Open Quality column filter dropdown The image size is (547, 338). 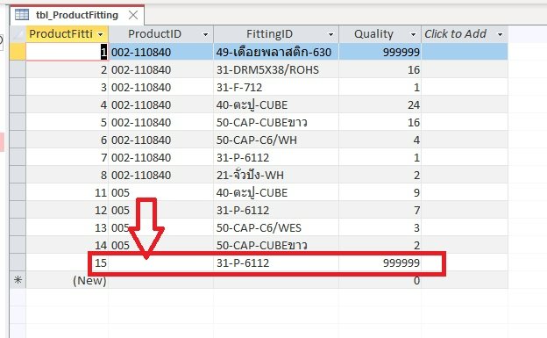(x=414, y=34)
